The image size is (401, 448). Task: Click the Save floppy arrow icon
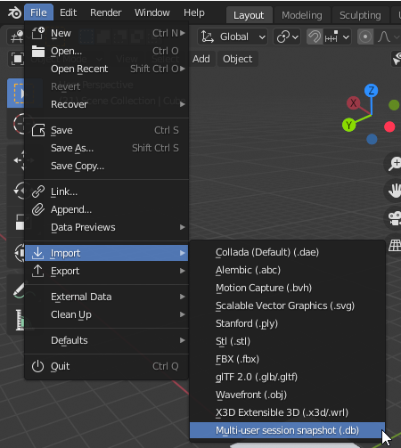tap(38, 130)
